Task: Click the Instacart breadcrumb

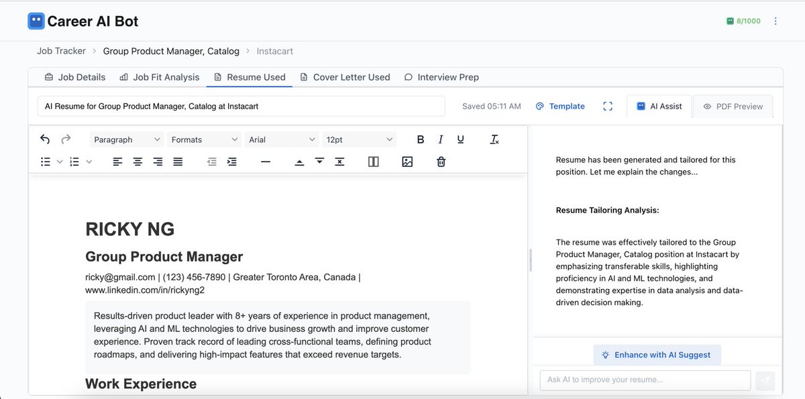Action: tap(275, 51)
